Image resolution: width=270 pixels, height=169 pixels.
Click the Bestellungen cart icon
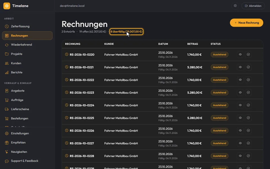[7, 119]
